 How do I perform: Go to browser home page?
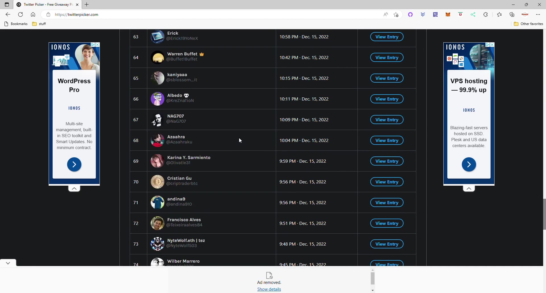click(x=33, y=14)
